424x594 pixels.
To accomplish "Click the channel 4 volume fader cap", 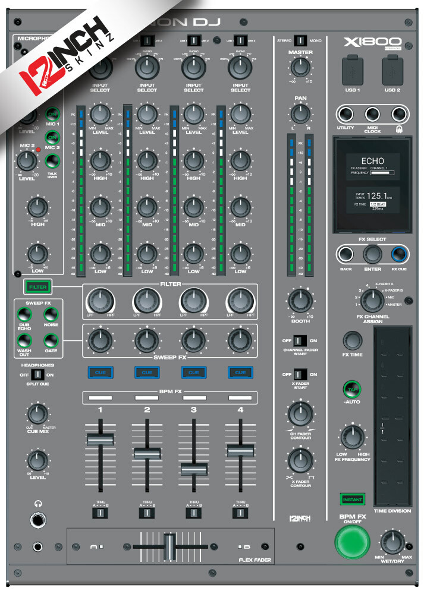I will pos(240,450).
